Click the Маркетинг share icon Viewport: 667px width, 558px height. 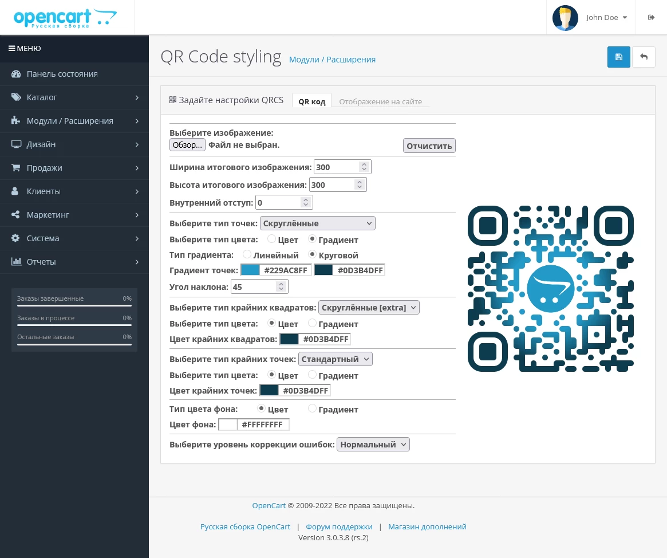point(15,214)
